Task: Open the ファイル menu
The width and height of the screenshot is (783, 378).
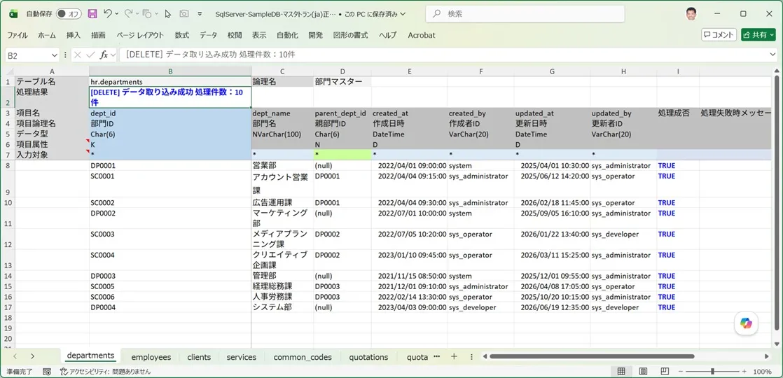Action: click(18, 35)
